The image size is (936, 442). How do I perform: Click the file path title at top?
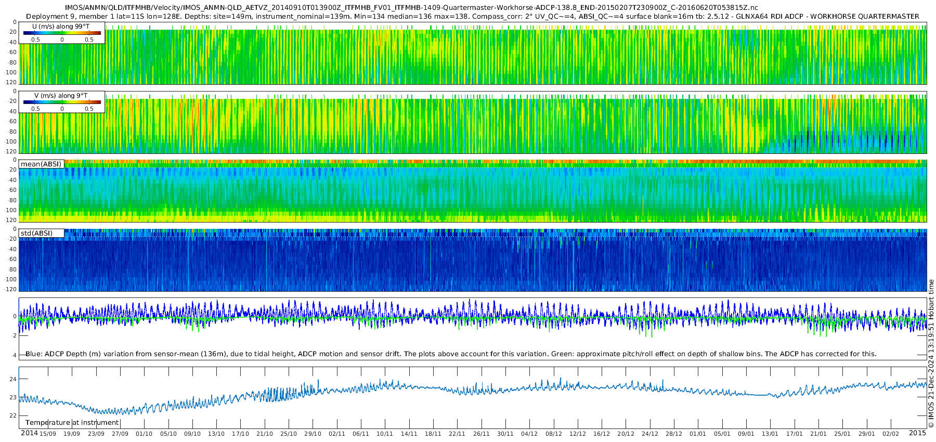pyautogui.click(x=411, y=8)
